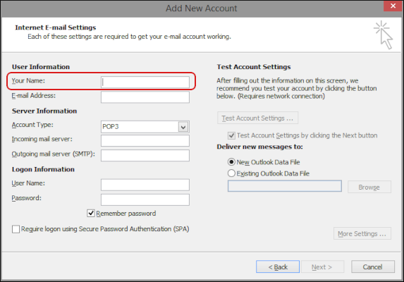Click the Outgoing mail server (SMTP) field

(x=145, y=156)
